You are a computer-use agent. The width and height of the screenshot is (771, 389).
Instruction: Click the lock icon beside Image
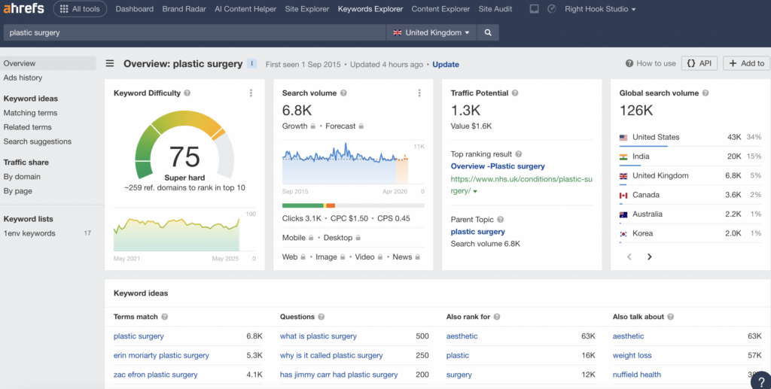tap(343, 257)
